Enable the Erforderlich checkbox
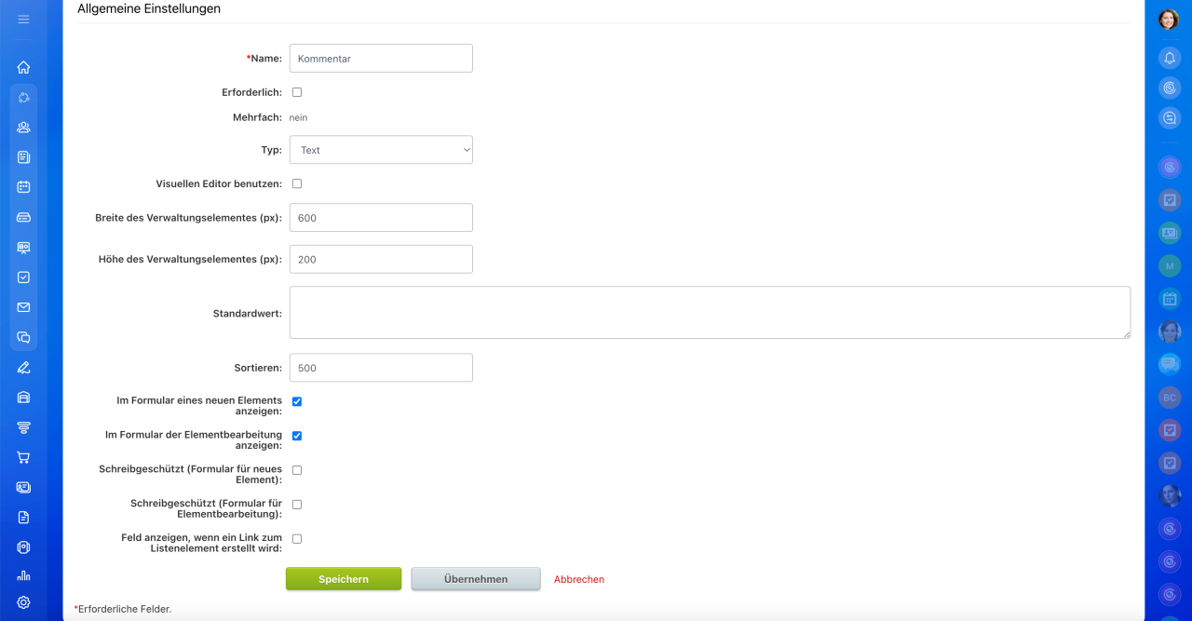The width and height of the screenshot is (1192, 621). point(297,92)
